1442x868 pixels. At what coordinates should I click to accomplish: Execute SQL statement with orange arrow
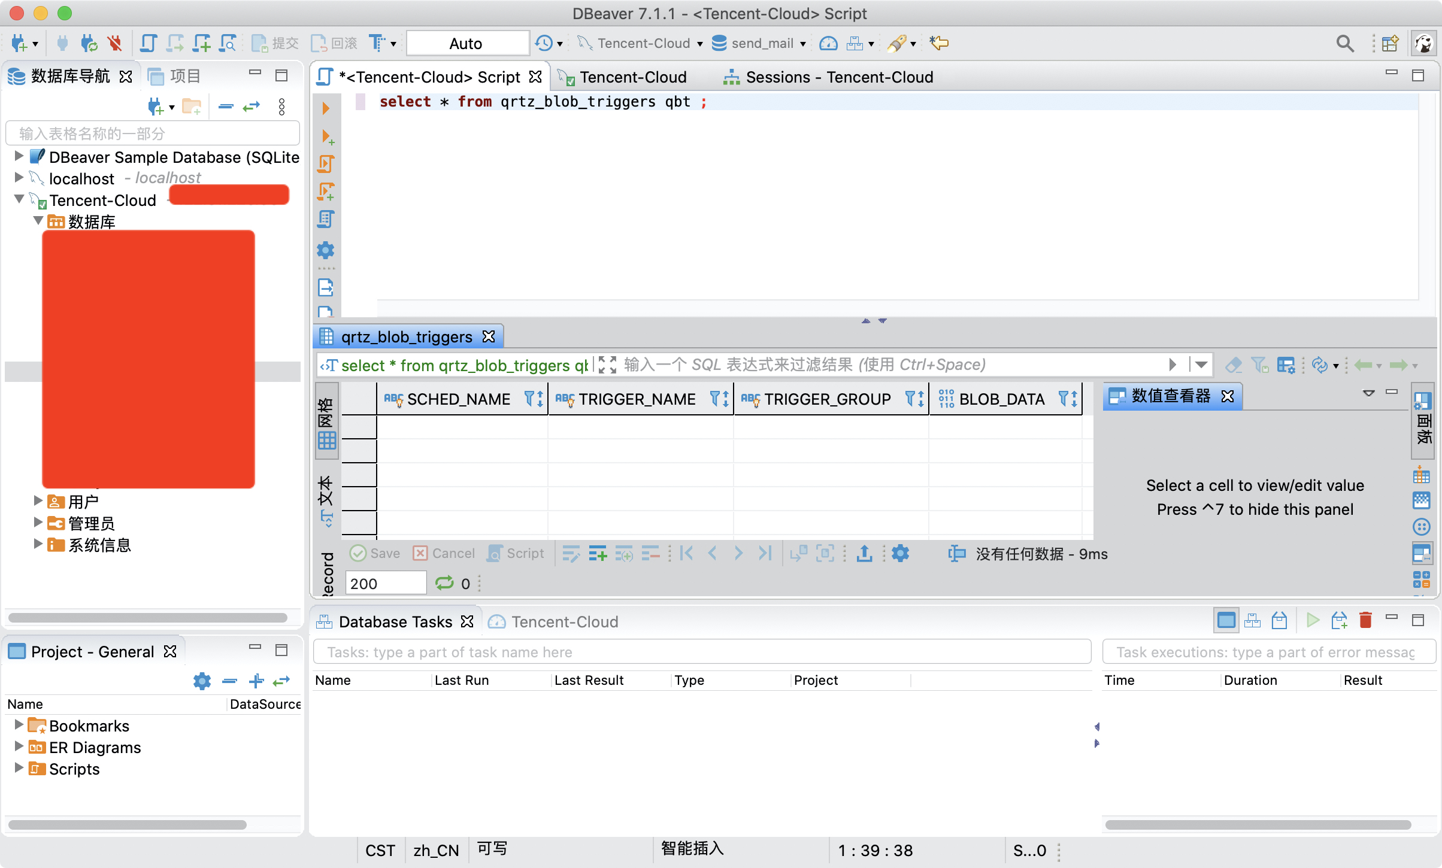click(x=326, y=108)
